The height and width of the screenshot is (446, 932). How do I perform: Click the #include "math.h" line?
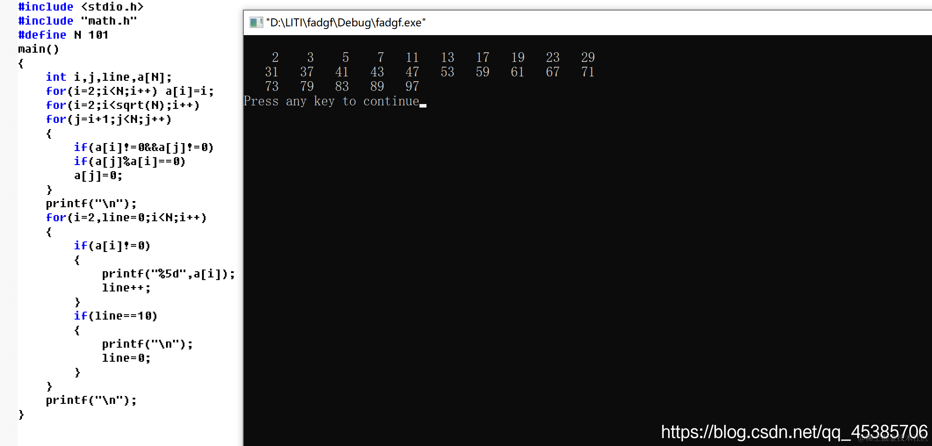click(x=78, y=21)
